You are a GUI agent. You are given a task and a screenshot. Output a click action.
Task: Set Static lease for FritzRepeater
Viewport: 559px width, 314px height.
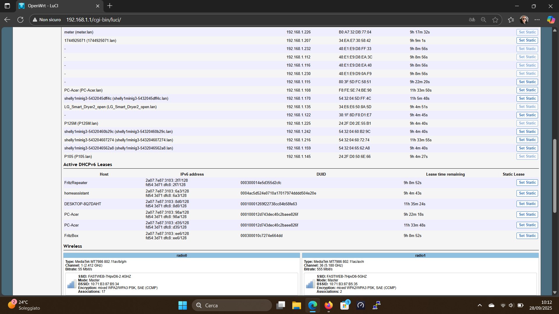tap(527, 183)
